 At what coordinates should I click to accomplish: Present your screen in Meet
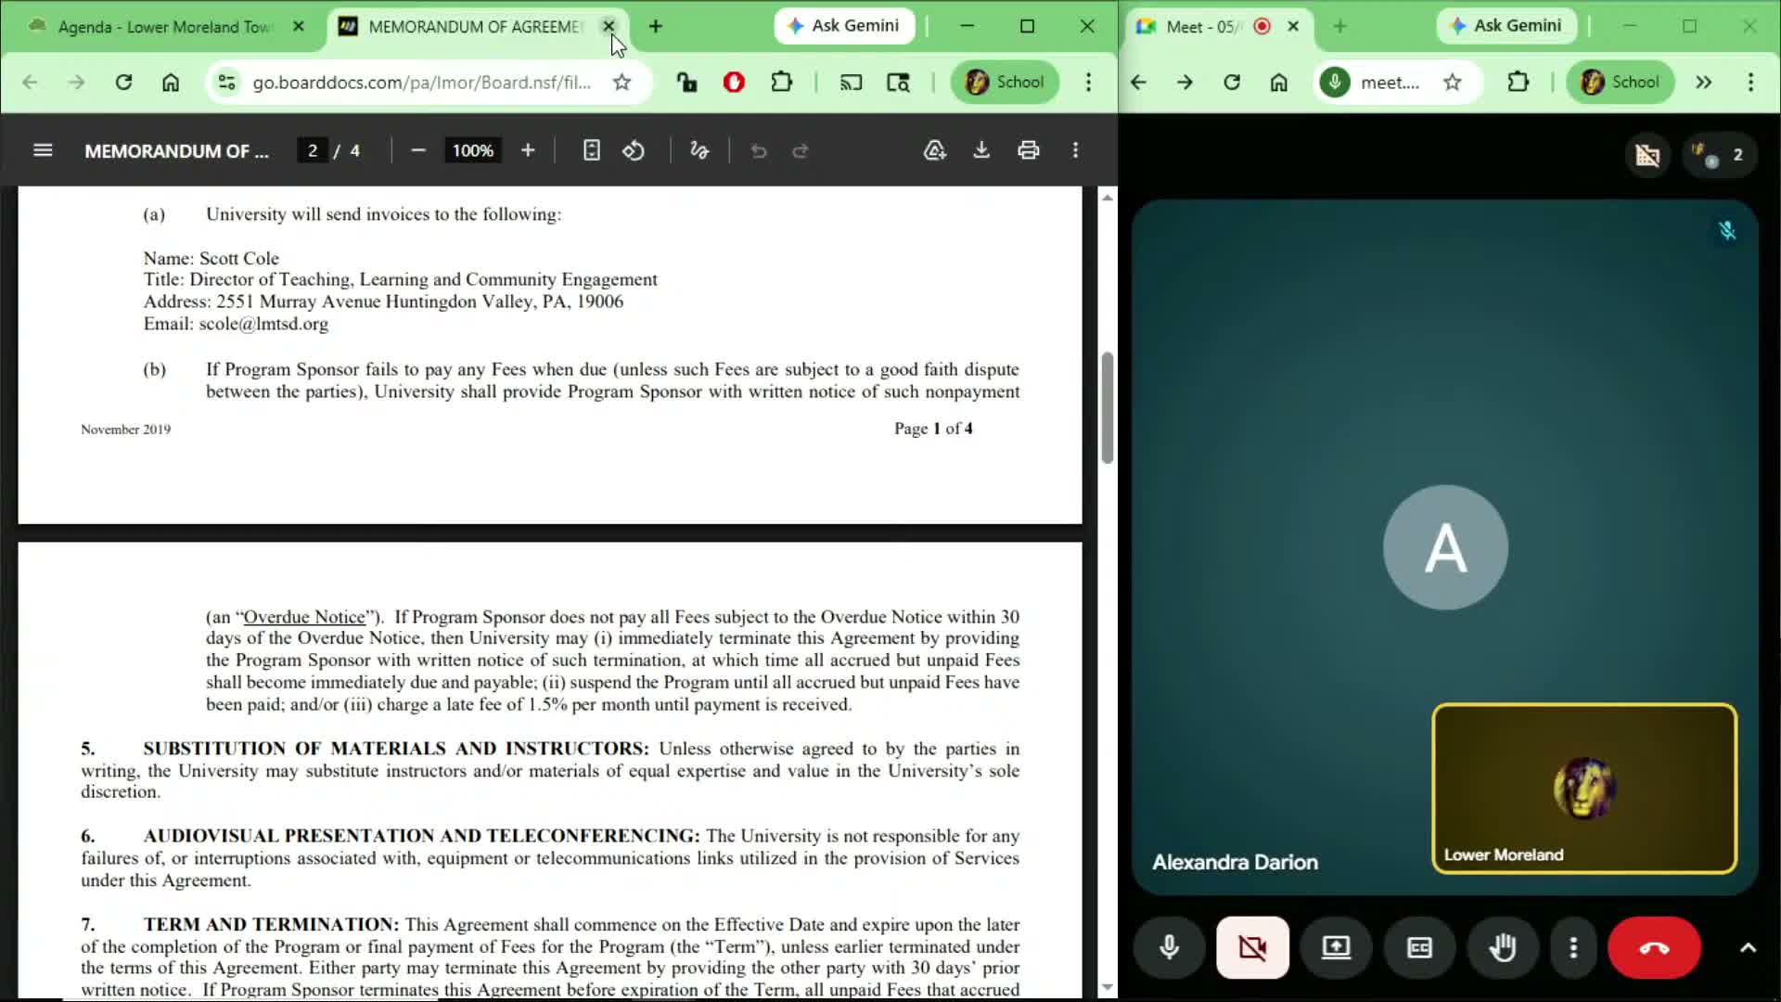coord(1336,947)
